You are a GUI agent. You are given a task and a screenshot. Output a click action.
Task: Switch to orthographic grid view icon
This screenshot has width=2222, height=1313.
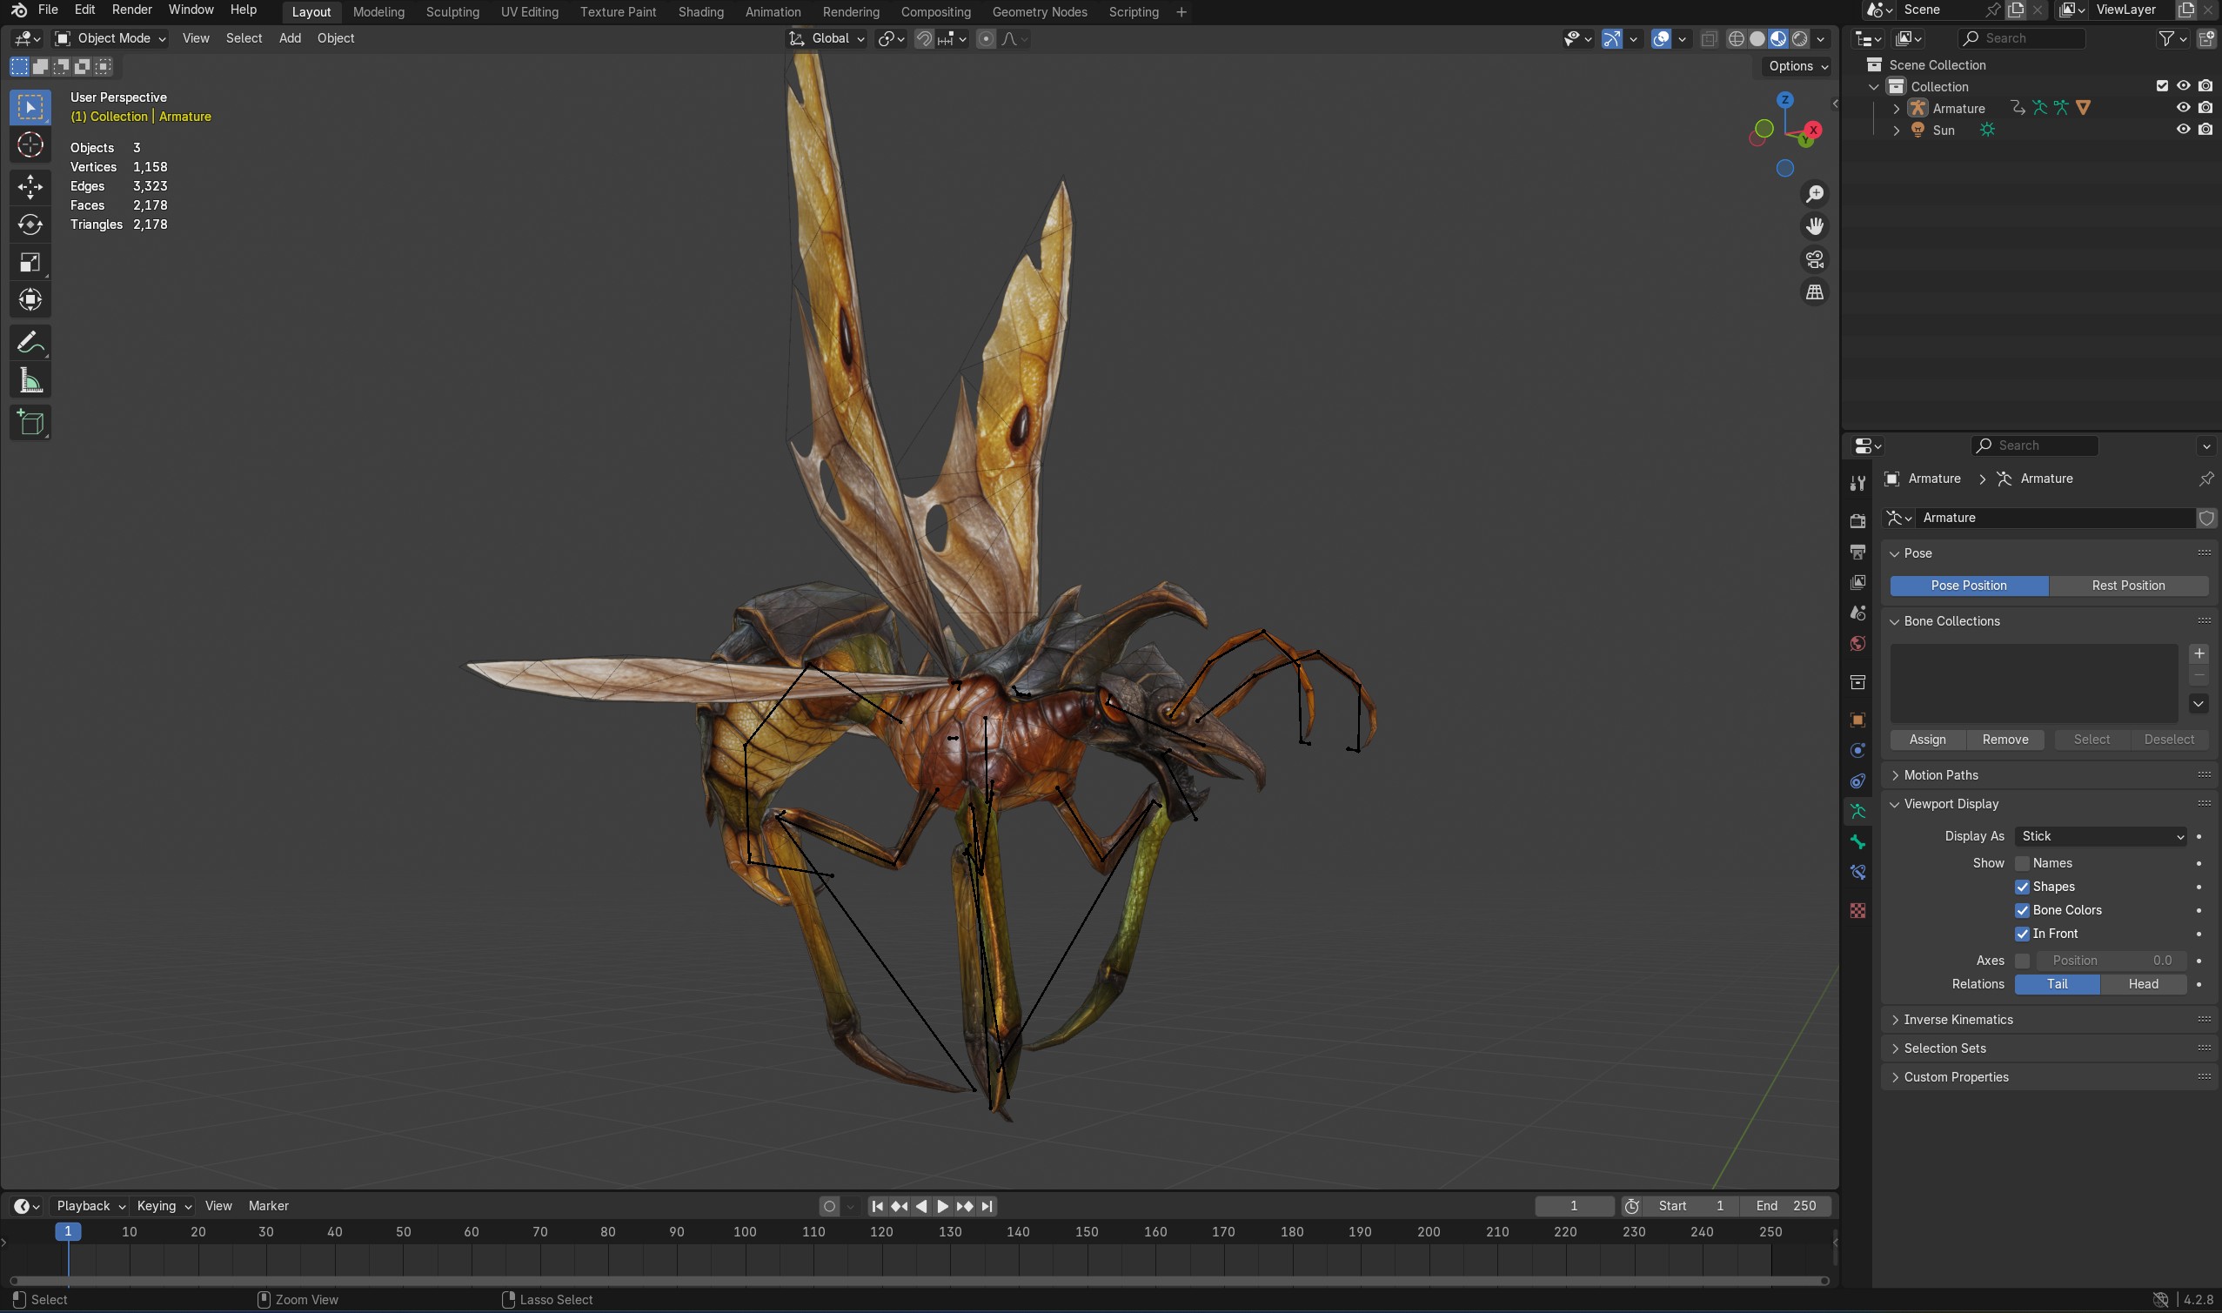[x=1814, y=292]
